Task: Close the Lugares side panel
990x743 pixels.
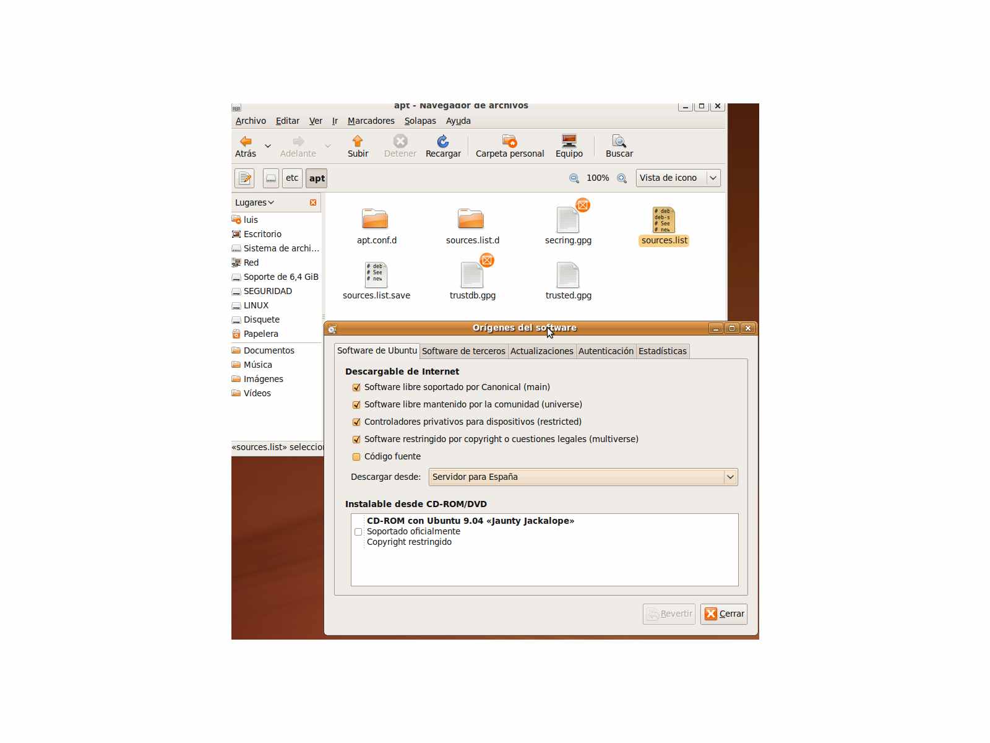Action: (x=313, y=202)
